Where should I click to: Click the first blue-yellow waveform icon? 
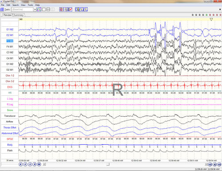pyautogui.click(x=77, y=9)
